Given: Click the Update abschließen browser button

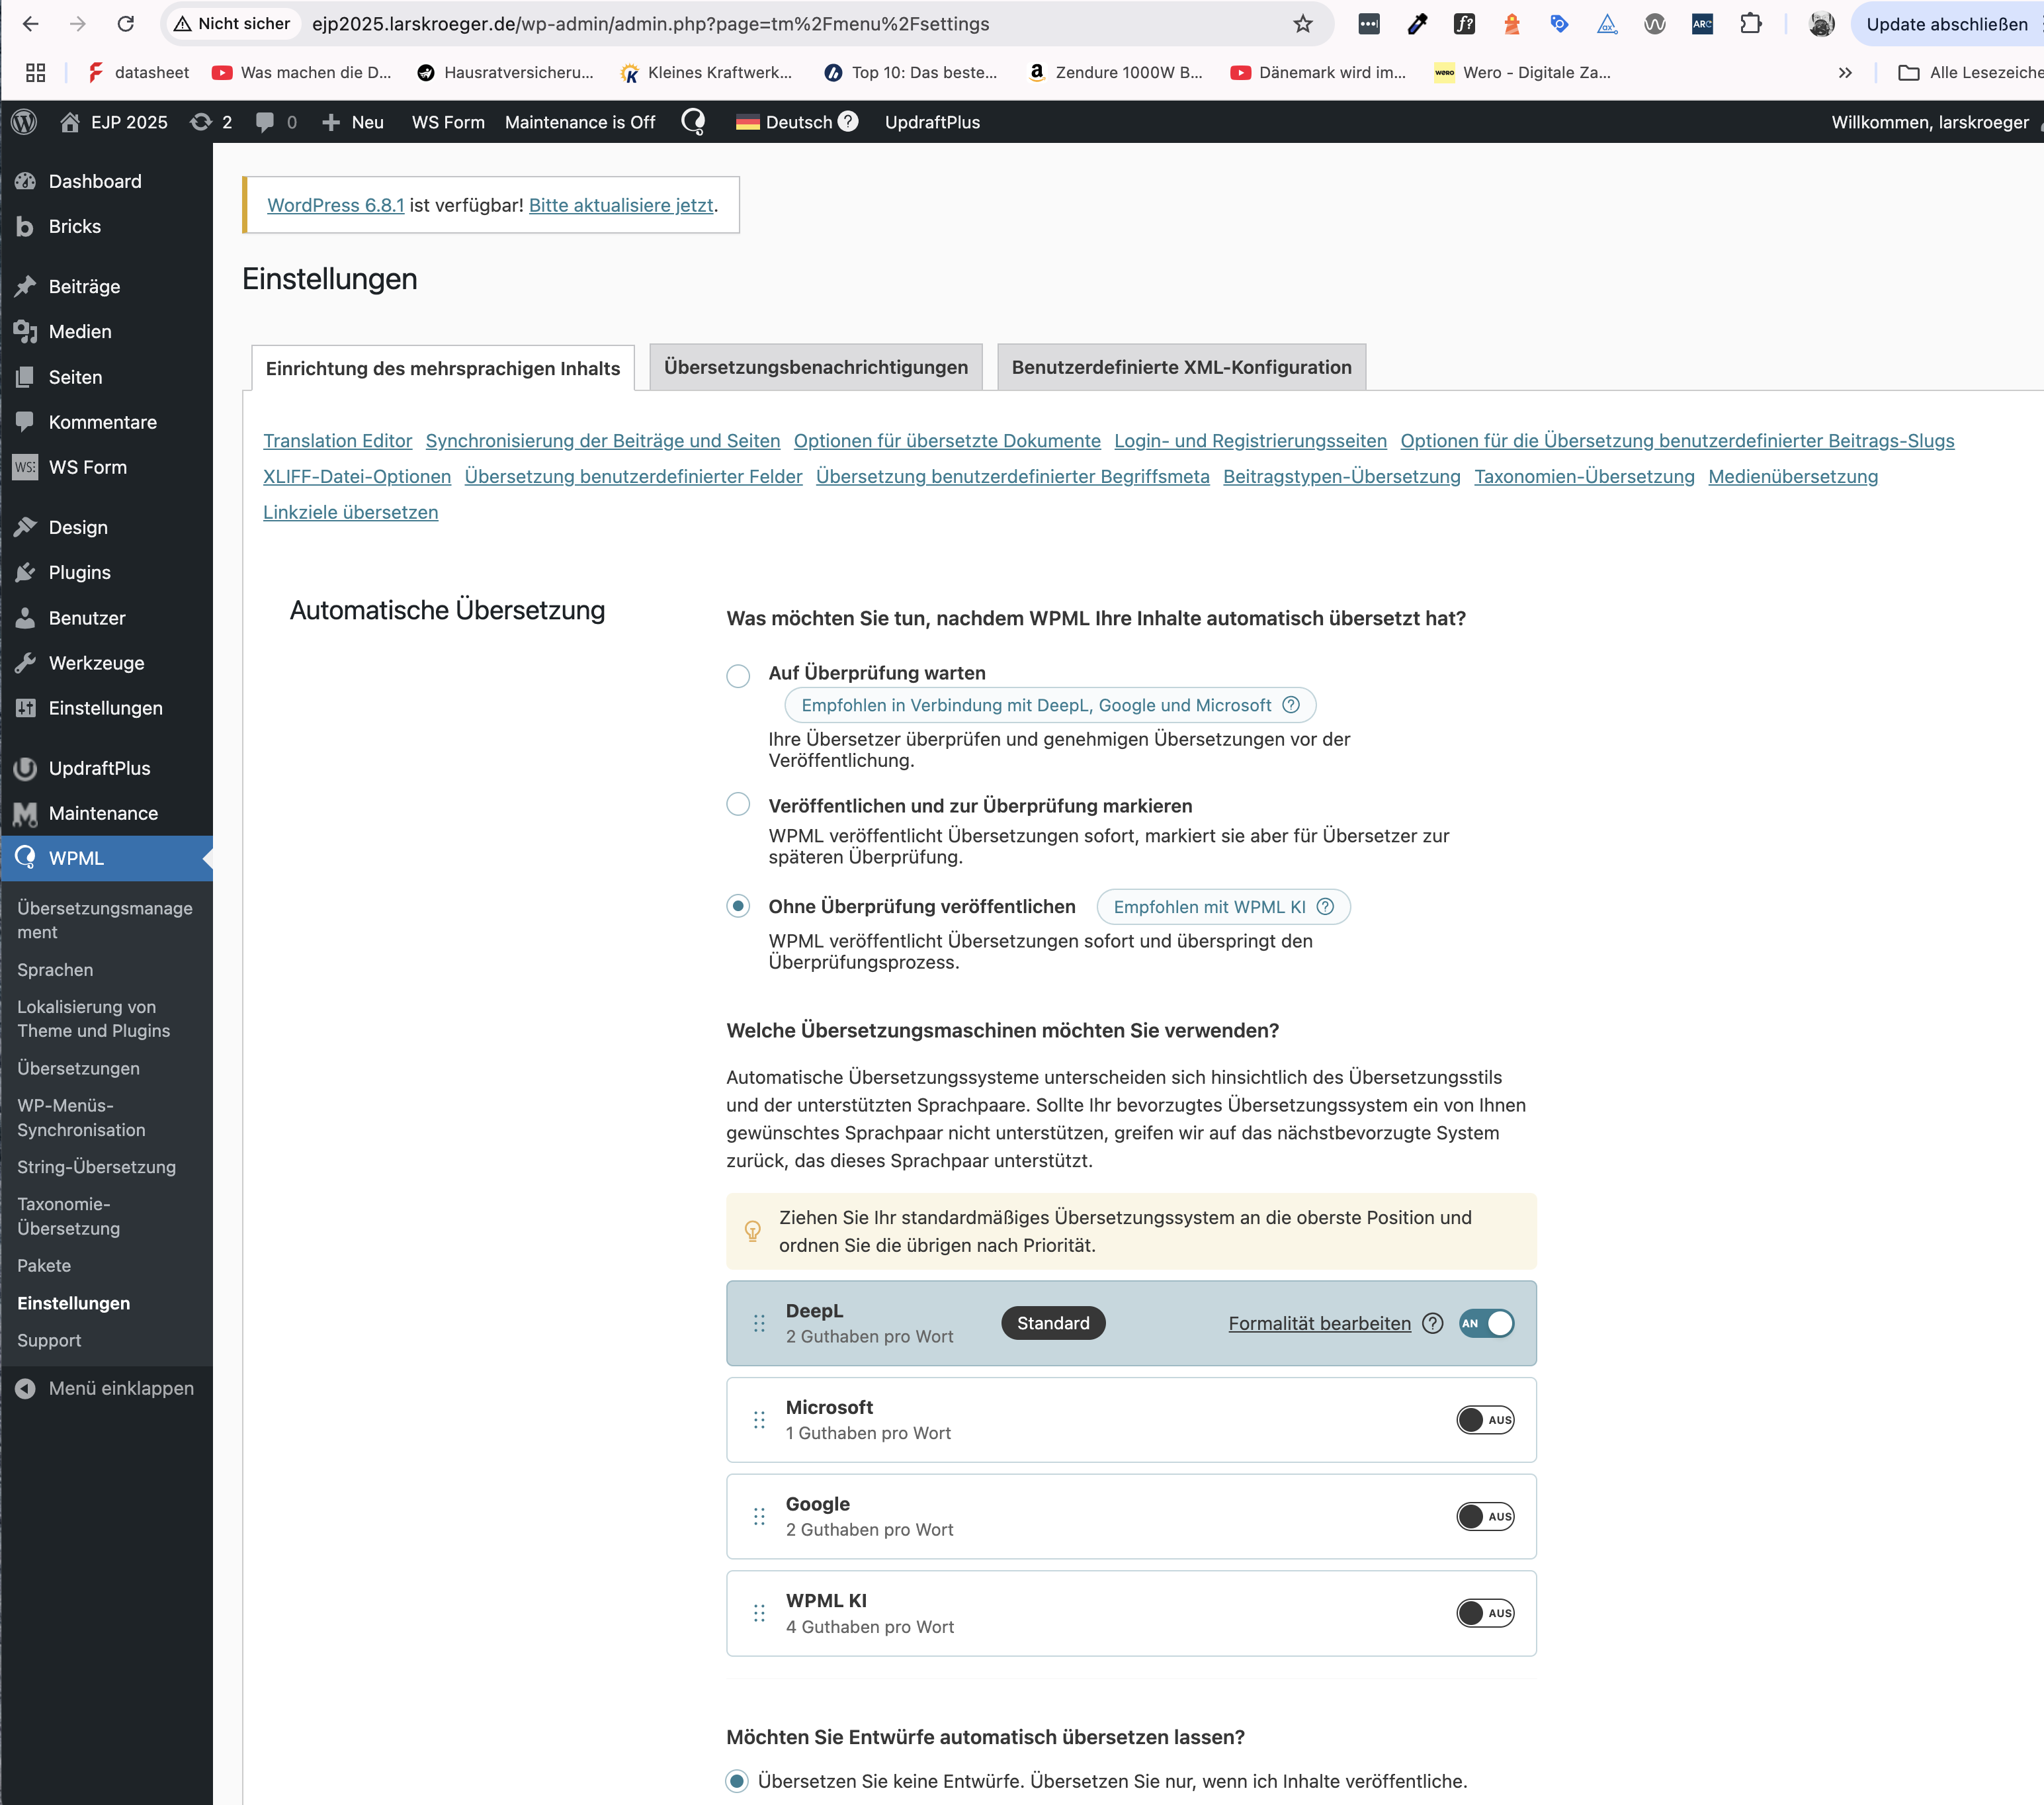Looking at the screenshot, I should [1947, 24].
